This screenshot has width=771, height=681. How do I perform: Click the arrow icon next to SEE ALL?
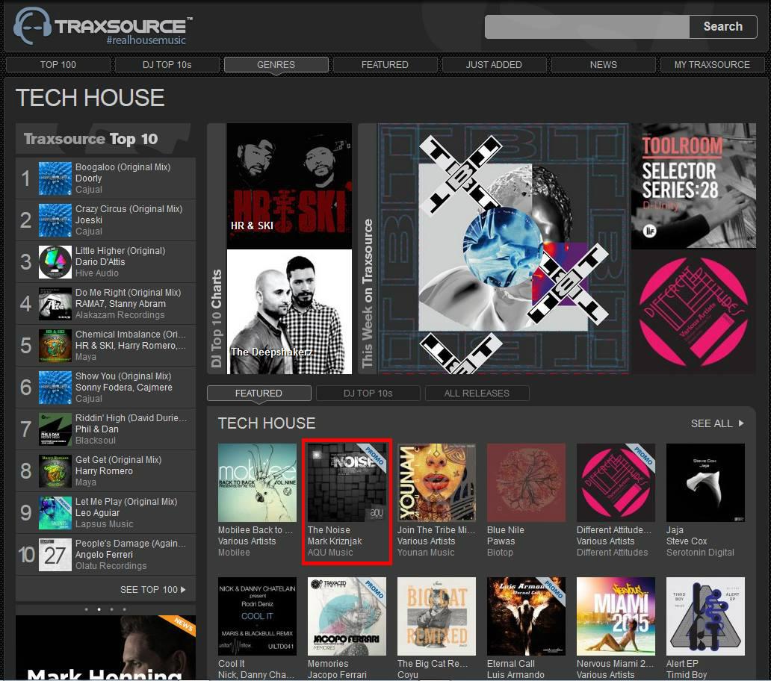click(738, 423)
